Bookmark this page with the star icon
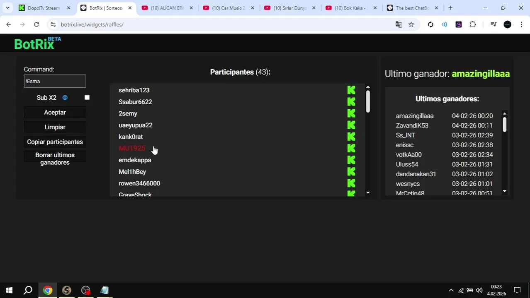Image resolution: width=530 pixels, height=298 pixels. point(411,24)
